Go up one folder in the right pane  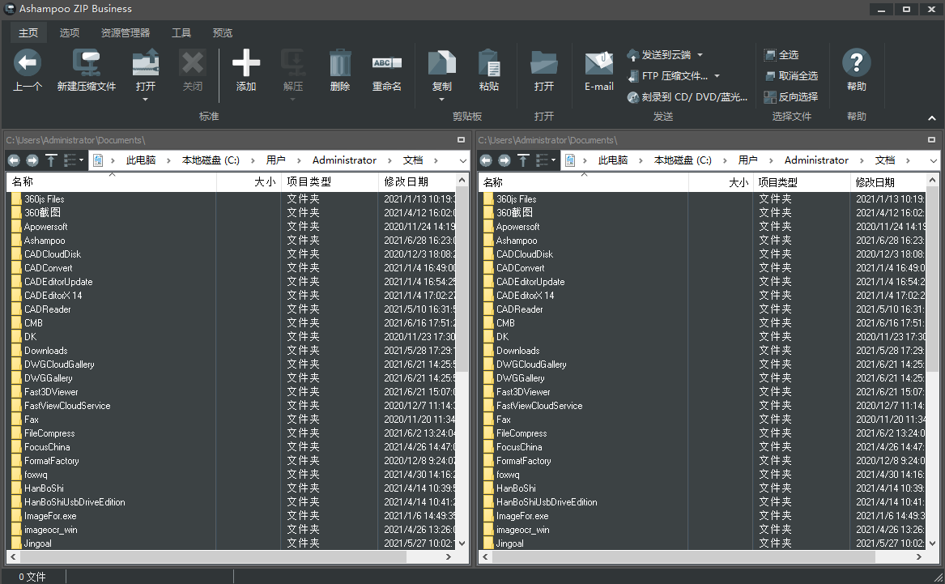(523, 160)
